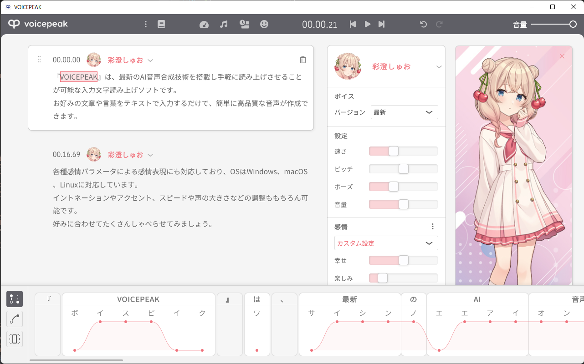Skip to previous block
584x364 pixels.
click(353, 24)
